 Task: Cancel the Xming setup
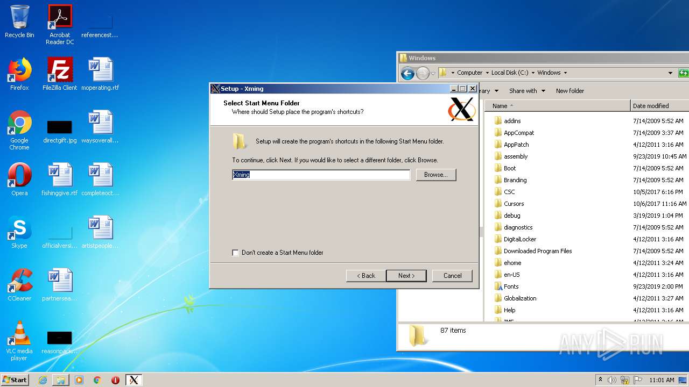[452, 276]
